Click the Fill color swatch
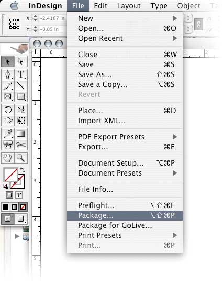The image size is (224, 283). click(11, 175)
